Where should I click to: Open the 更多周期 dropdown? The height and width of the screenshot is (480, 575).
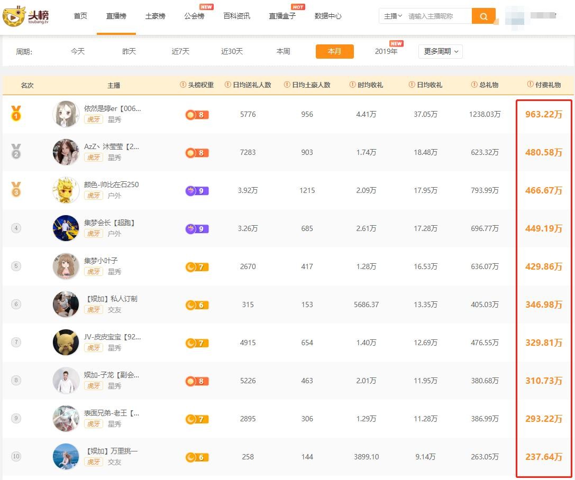441,52
